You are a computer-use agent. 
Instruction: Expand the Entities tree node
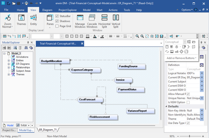pos(9,60)
